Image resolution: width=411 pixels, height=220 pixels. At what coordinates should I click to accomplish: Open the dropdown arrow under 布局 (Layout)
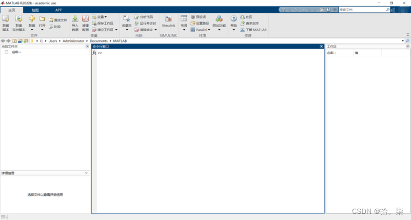[x=184, y=30]
